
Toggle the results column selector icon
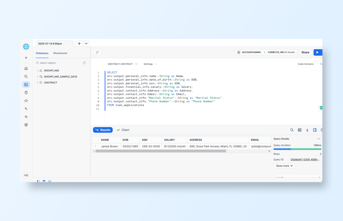pos(300,130)
